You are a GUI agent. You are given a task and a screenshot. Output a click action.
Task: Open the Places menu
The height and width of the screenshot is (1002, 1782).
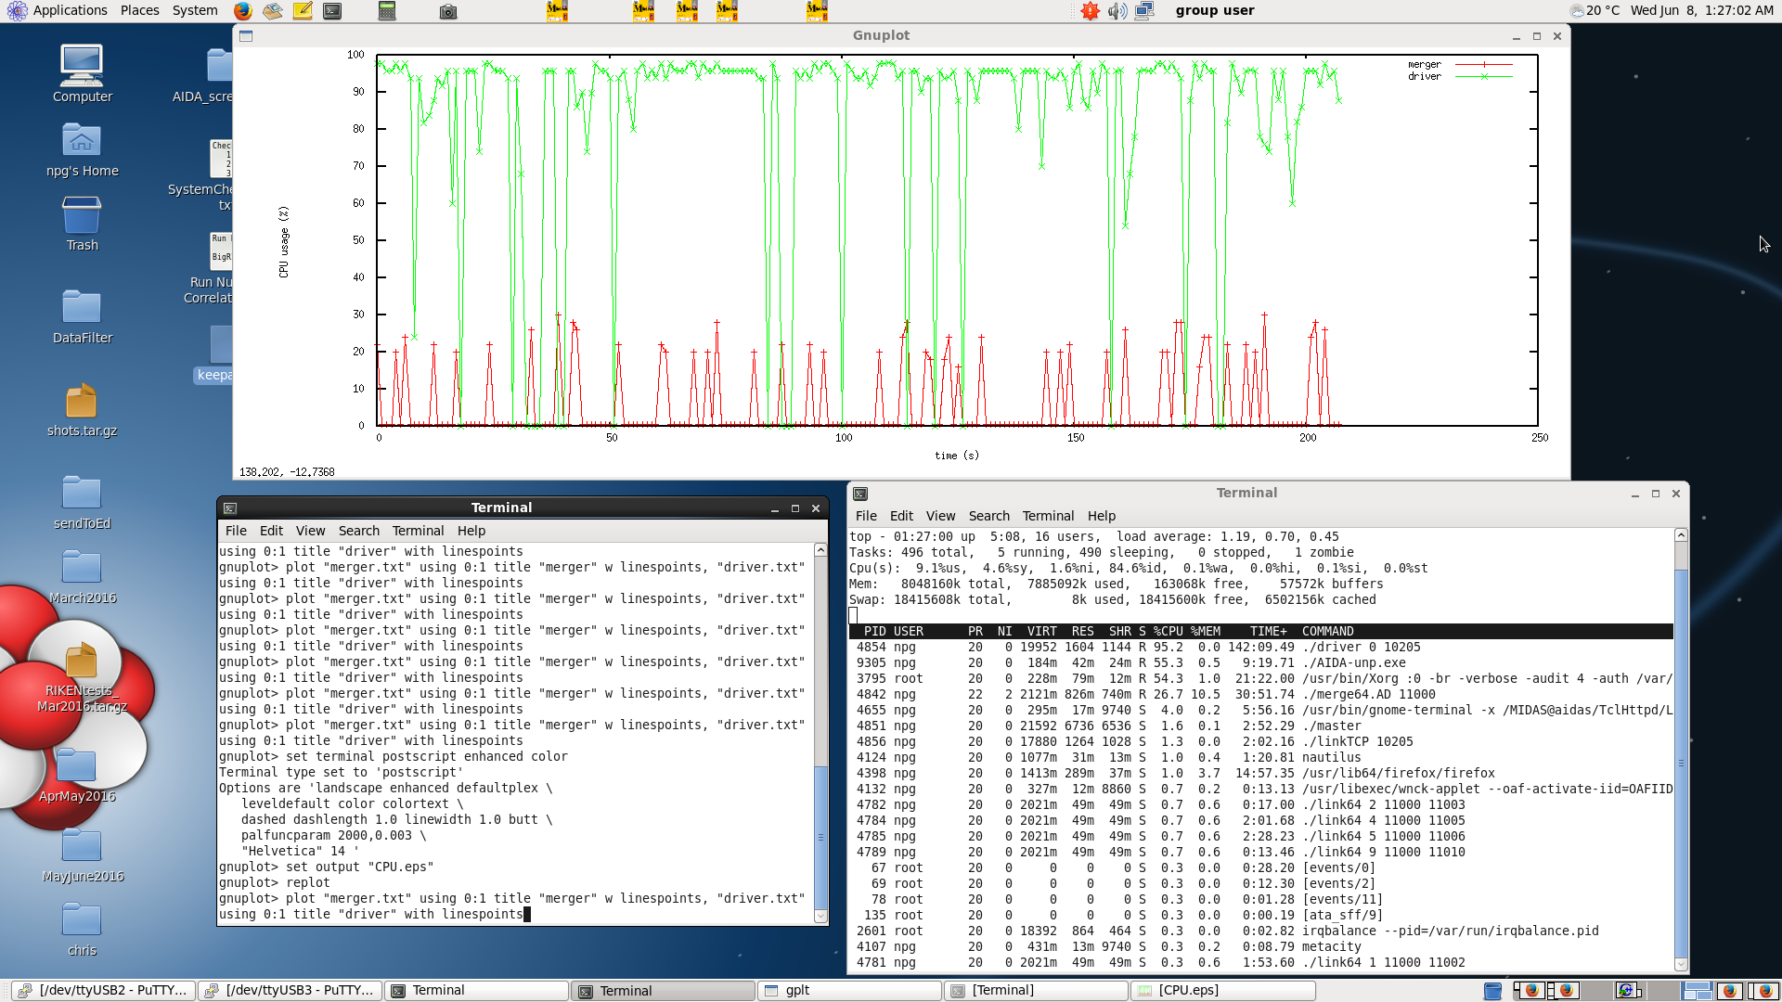[x=139, y=10]
